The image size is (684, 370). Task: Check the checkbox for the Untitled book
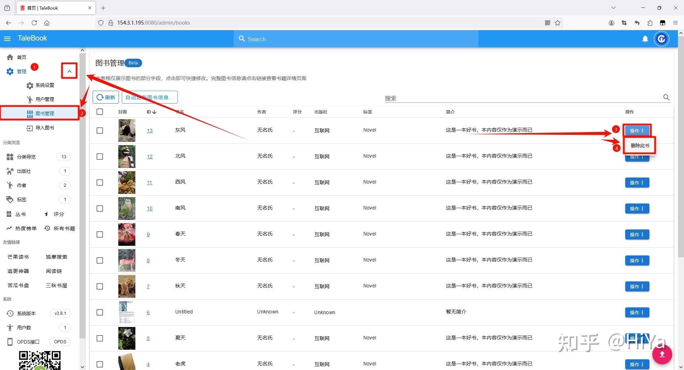(99, 312)
